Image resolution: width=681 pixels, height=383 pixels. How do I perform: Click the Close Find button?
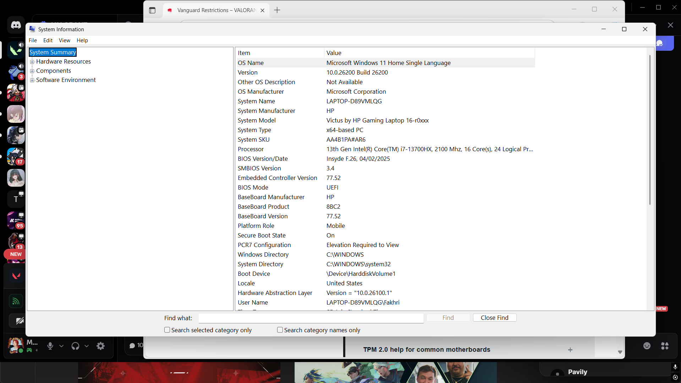495,318
